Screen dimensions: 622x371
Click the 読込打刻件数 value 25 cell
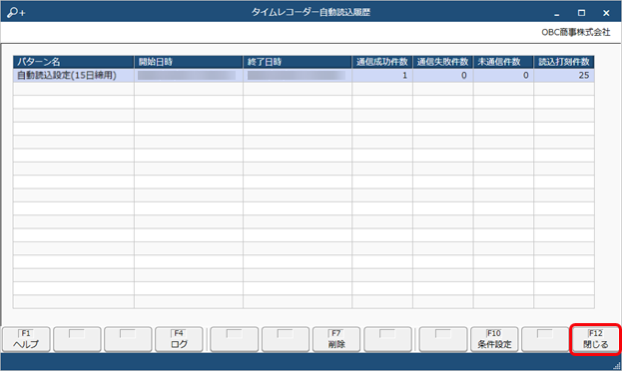(x=564, y=76)
